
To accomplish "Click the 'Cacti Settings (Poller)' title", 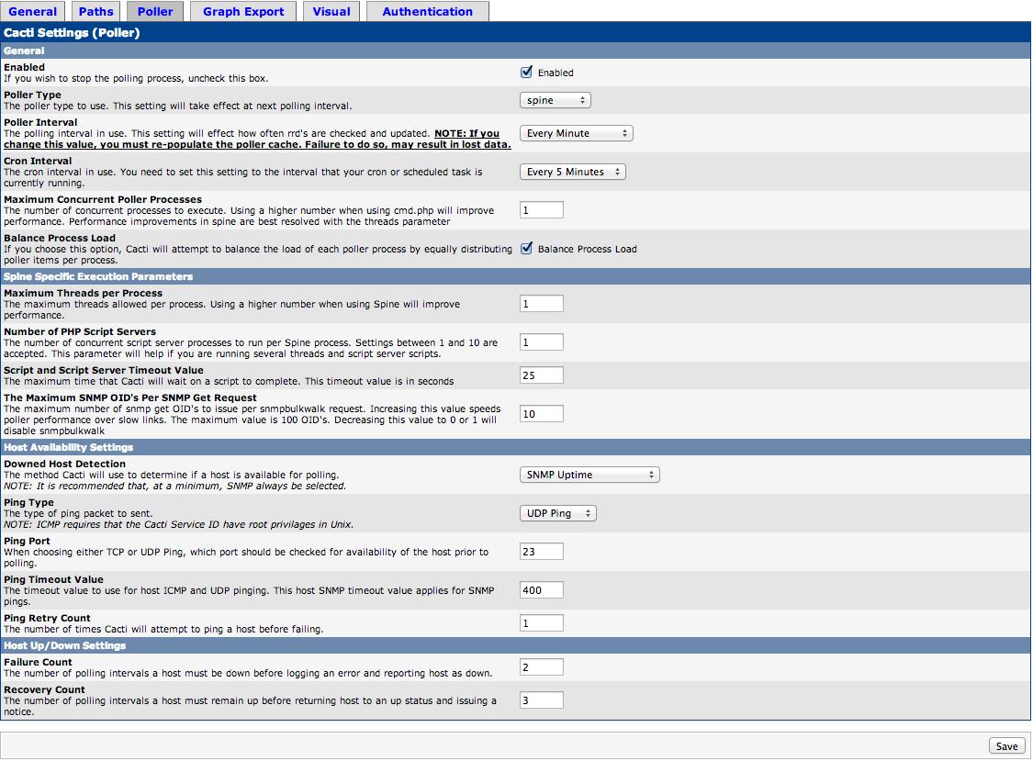I will pyautogui.click(x=72, y=33).
